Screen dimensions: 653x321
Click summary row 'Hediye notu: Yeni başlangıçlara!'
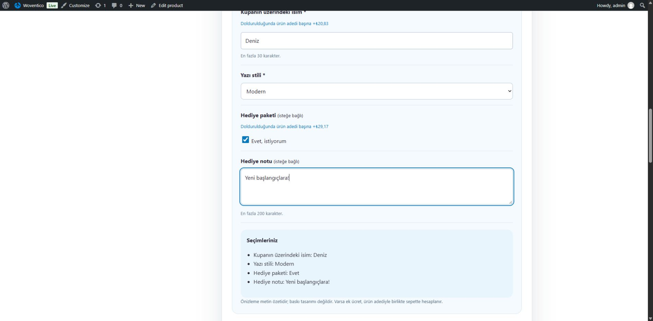point(292,282)
